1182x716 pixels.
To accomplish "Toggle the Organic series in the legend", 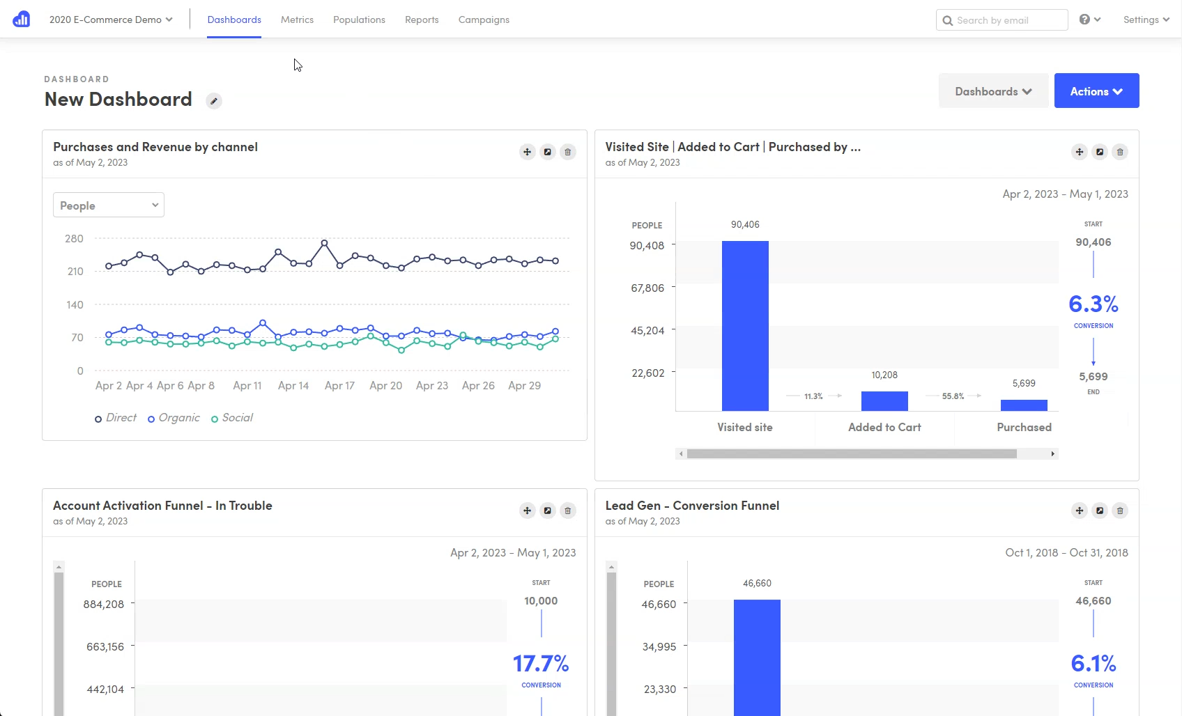I will 174,418.
